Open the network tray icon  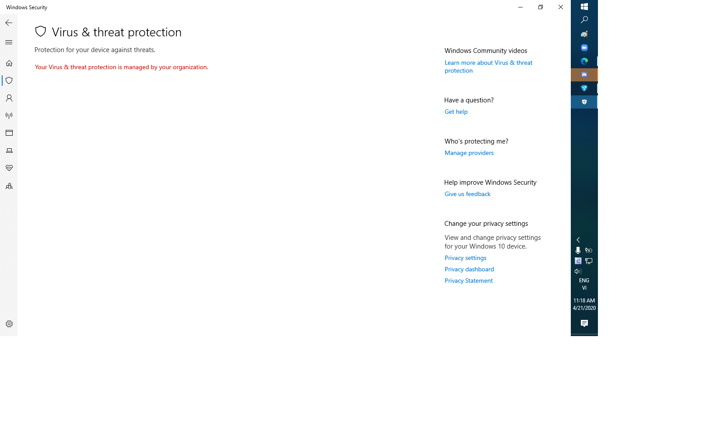click(x=589, y=261)
